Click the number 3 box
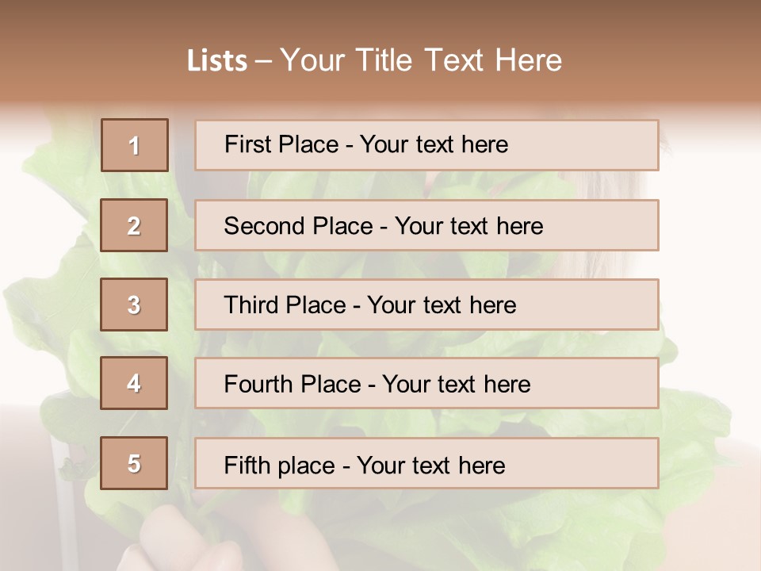The image size is (761, 571). click(134, 305)
